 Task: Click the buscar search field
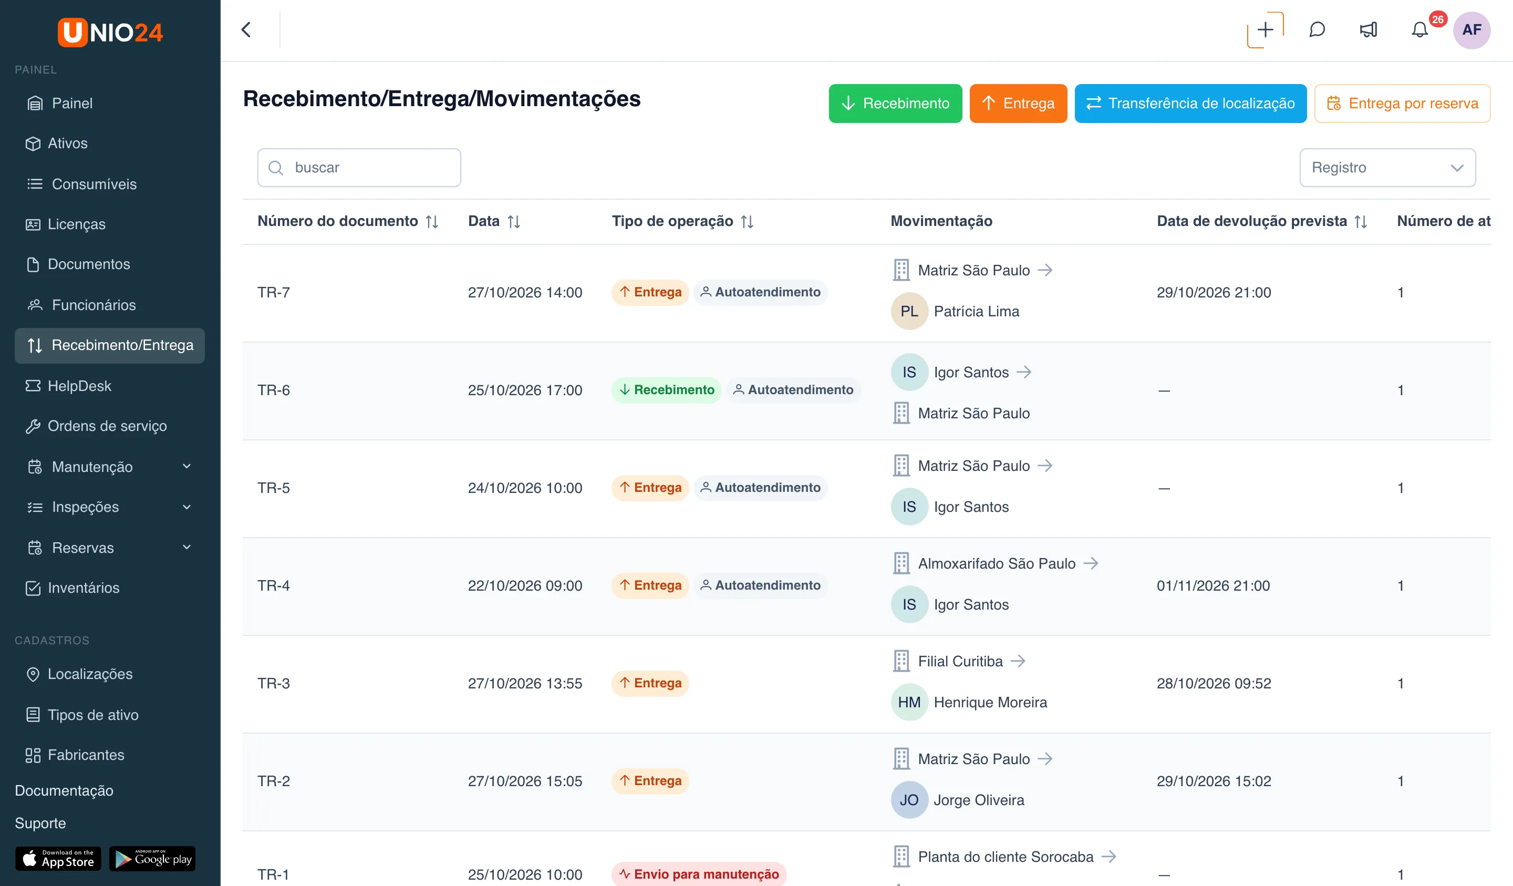[359, 168]
